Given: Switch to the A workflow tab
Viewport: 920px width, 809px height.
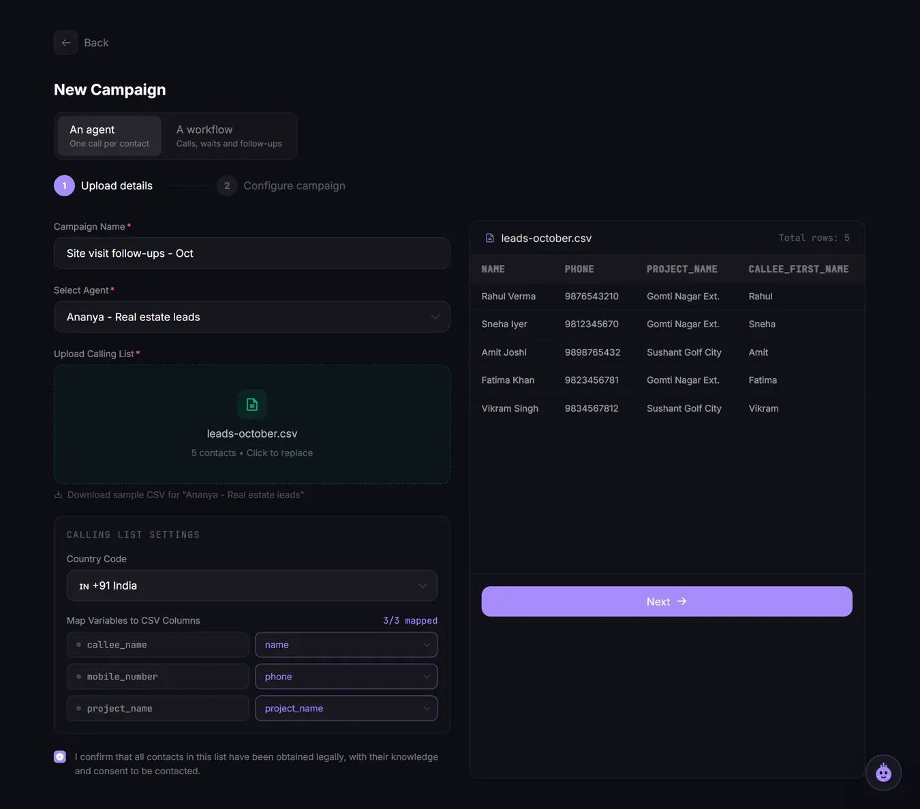Looking at the screenshot, I should pyautogui.click(x=229, y=136).
